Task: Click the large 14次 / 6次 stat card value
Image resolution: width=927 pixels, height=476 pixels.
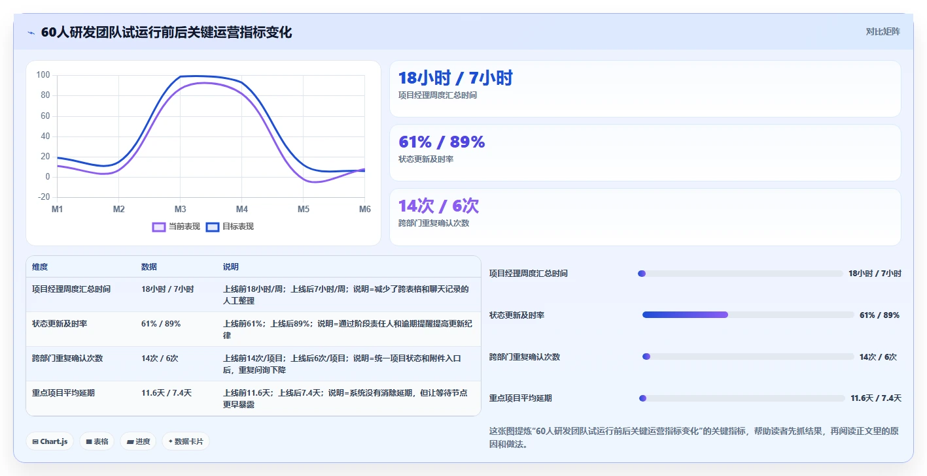Action: point(438,206)
